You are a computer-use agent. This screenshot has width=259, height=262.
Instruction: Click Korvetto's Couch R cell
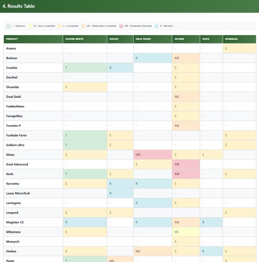[x=120, y=184]
